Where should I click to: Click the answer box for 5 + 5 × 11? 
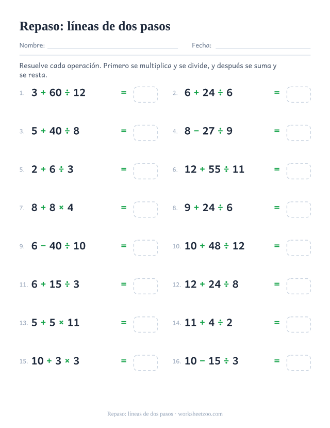[x=145, y=325]
